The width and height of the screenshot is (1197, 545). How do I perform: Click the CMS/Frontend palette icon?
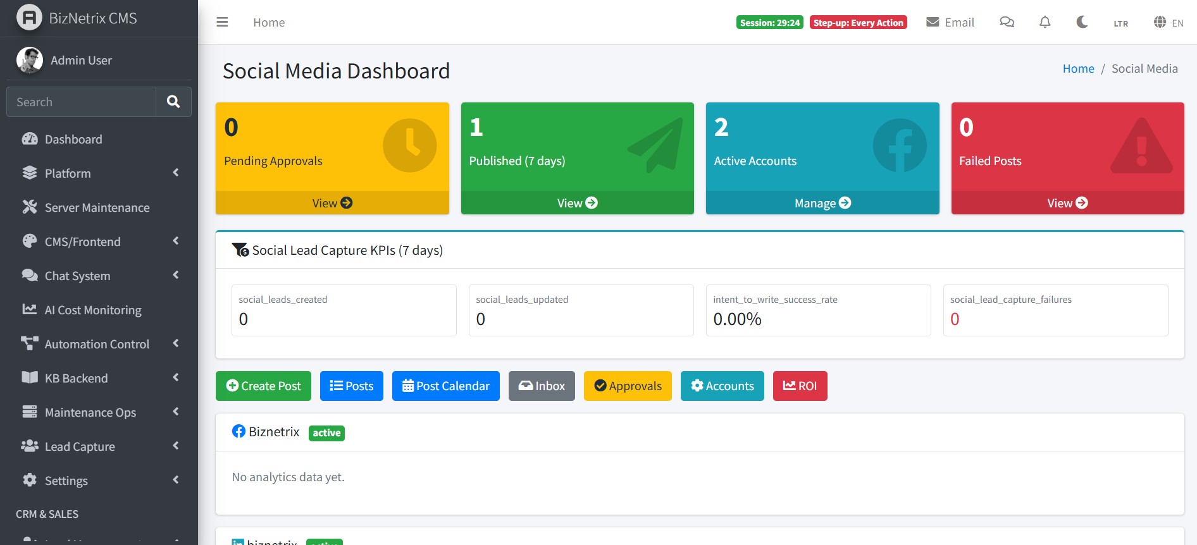[x=30, y=241]
